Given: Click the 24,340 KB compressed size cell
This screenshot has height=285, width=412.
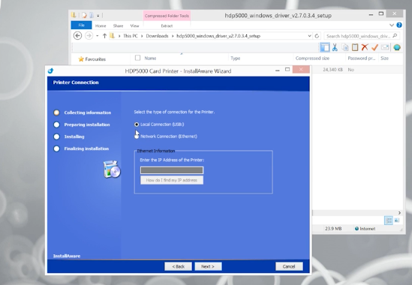Looking at the screenshot, I should (333, 70).
